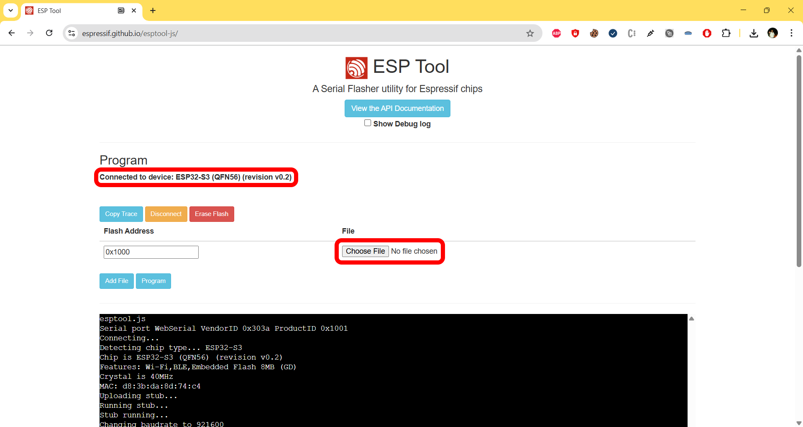Open the Extensions puzzle piece menu
This screenshot has width=803, height=427.
pos(726,33)
